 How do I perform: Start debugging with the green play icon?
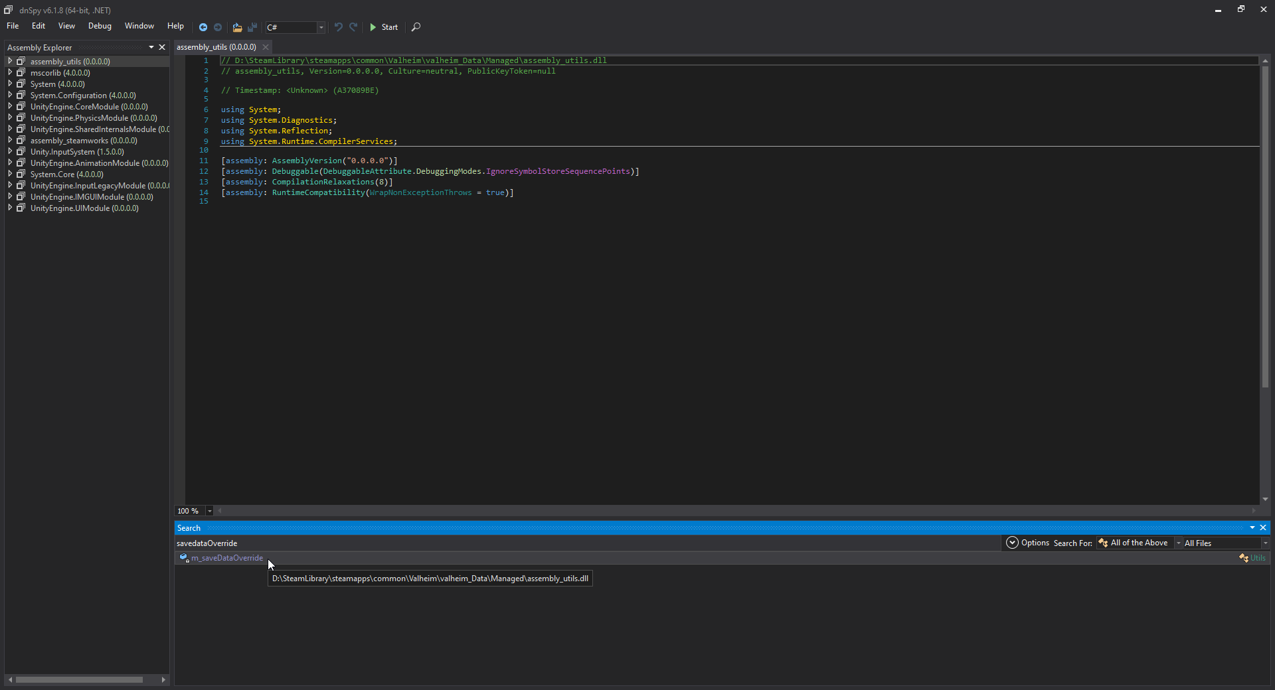[373, 27]
